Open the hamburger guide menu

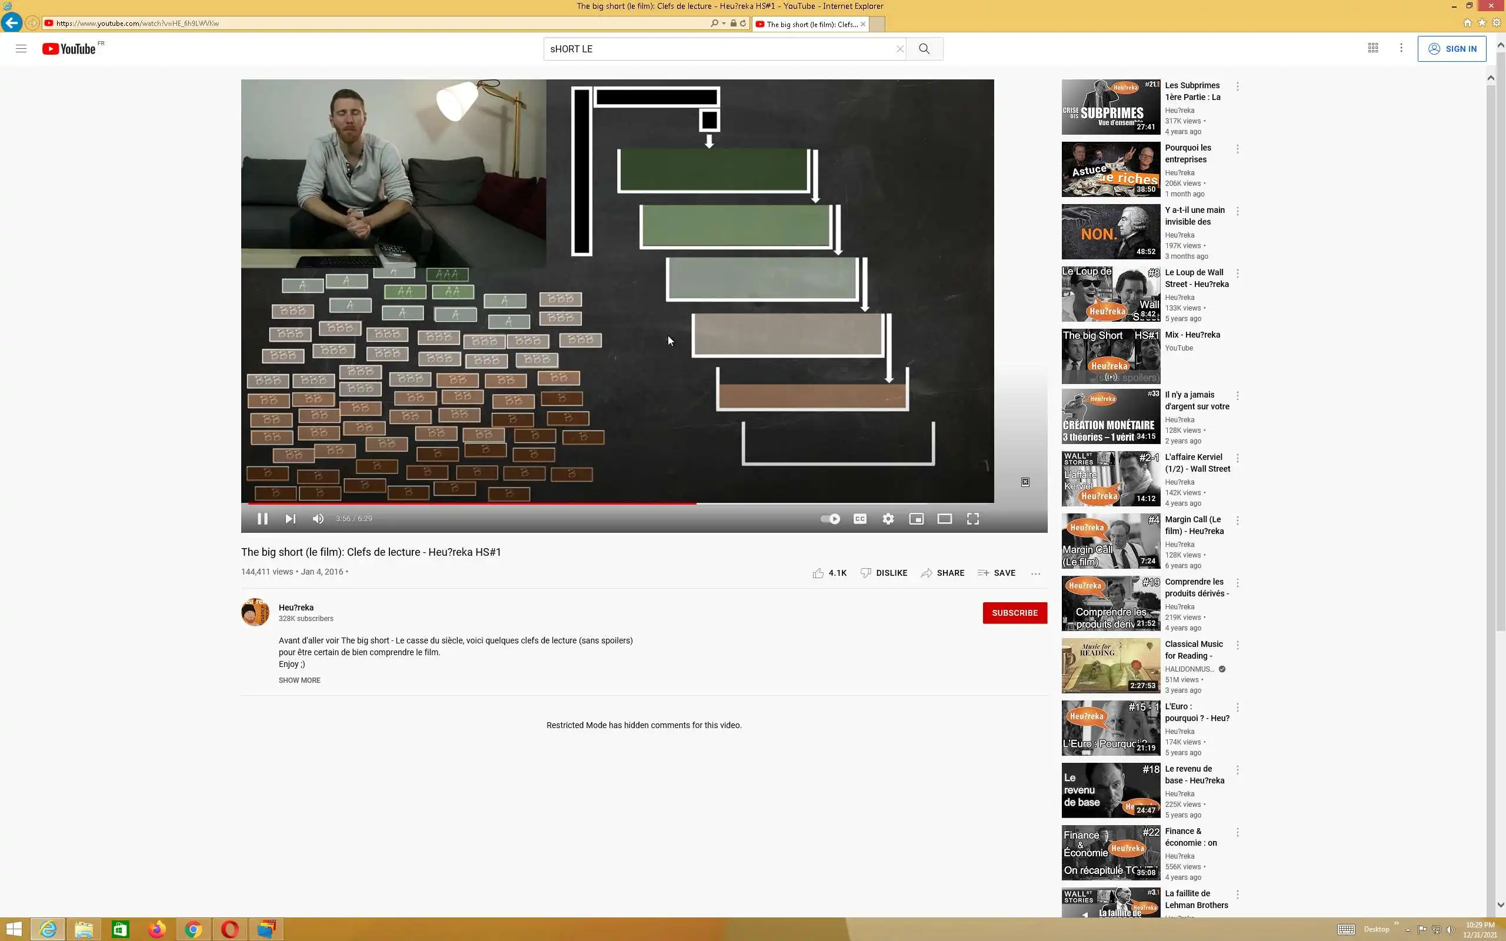click(21, 49)
